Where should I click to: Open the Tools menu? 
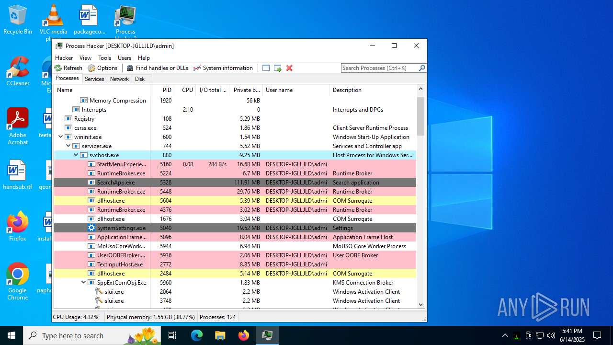point(105,57)
